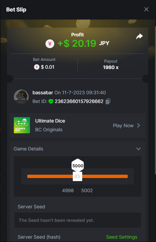Click the Ultimate Dice title
156x242 pixels.
[50, 121]
